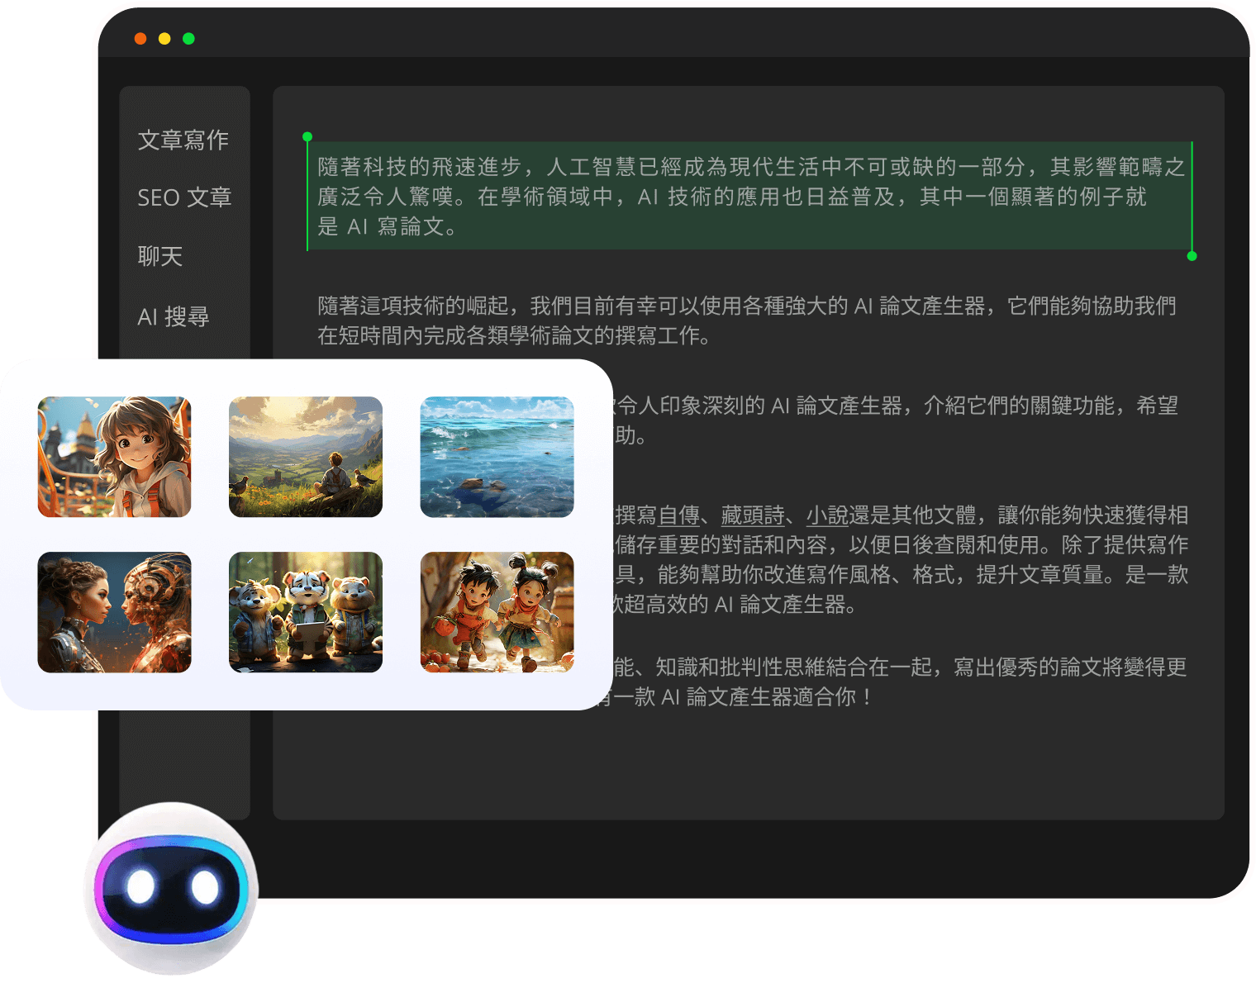The width and height of the screenshot is (1256, 983).
Task: Click the red close window dot
Action: (140, 39)
